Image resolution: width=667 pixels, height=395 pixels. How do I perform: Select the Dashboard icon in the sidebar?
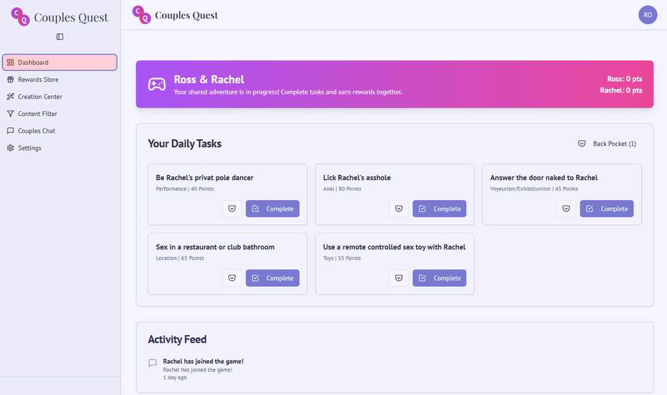10,62
